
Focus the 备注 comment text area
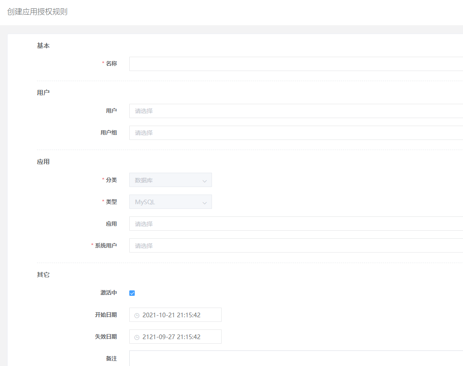[x=296, y=358]
